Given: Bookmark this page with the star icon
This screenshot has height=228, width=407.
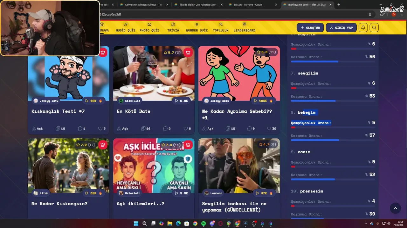Looking at the screenshot, I should (x=370, y=14).
